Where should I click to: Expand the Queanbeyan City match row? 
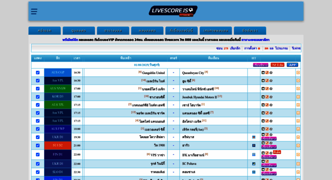298,73
